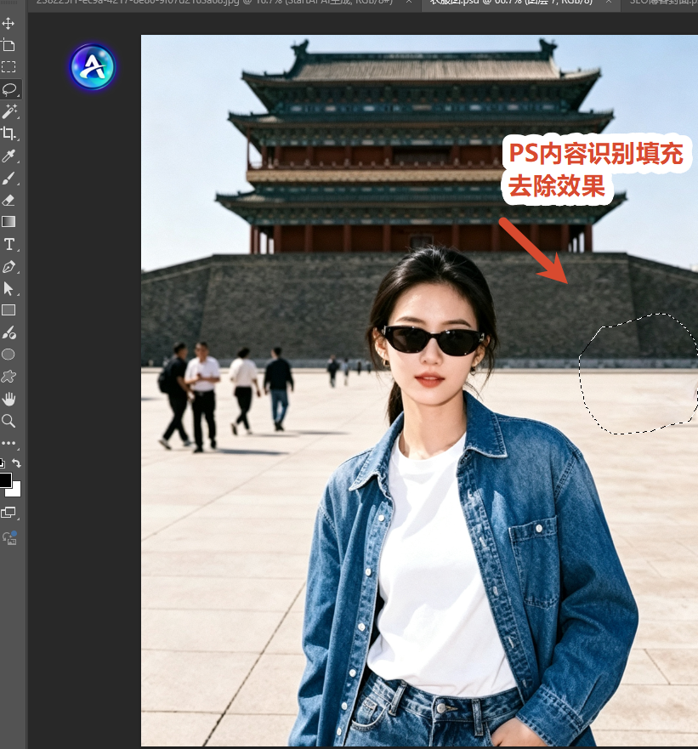Select the Move tool

pyautogui.click(x=9, y=23)
